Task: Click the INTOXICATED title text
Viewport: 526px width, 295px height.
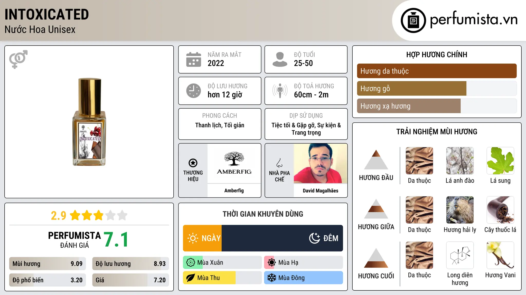Action: pyautogui.click(x=47, y=14)
